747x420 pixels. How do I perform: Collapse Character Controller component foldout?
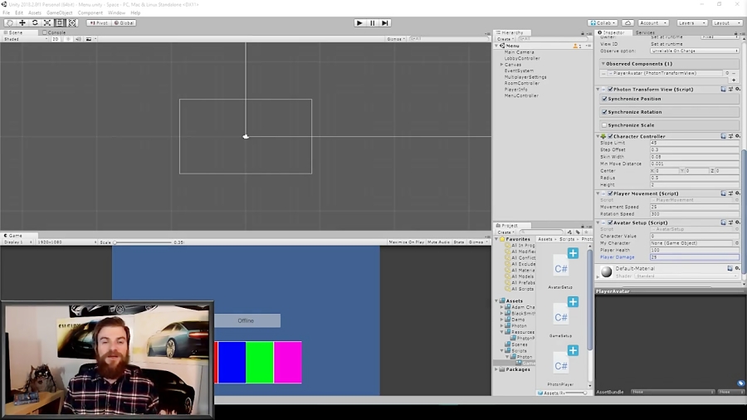pyautogui.click(x=598, y=136)
